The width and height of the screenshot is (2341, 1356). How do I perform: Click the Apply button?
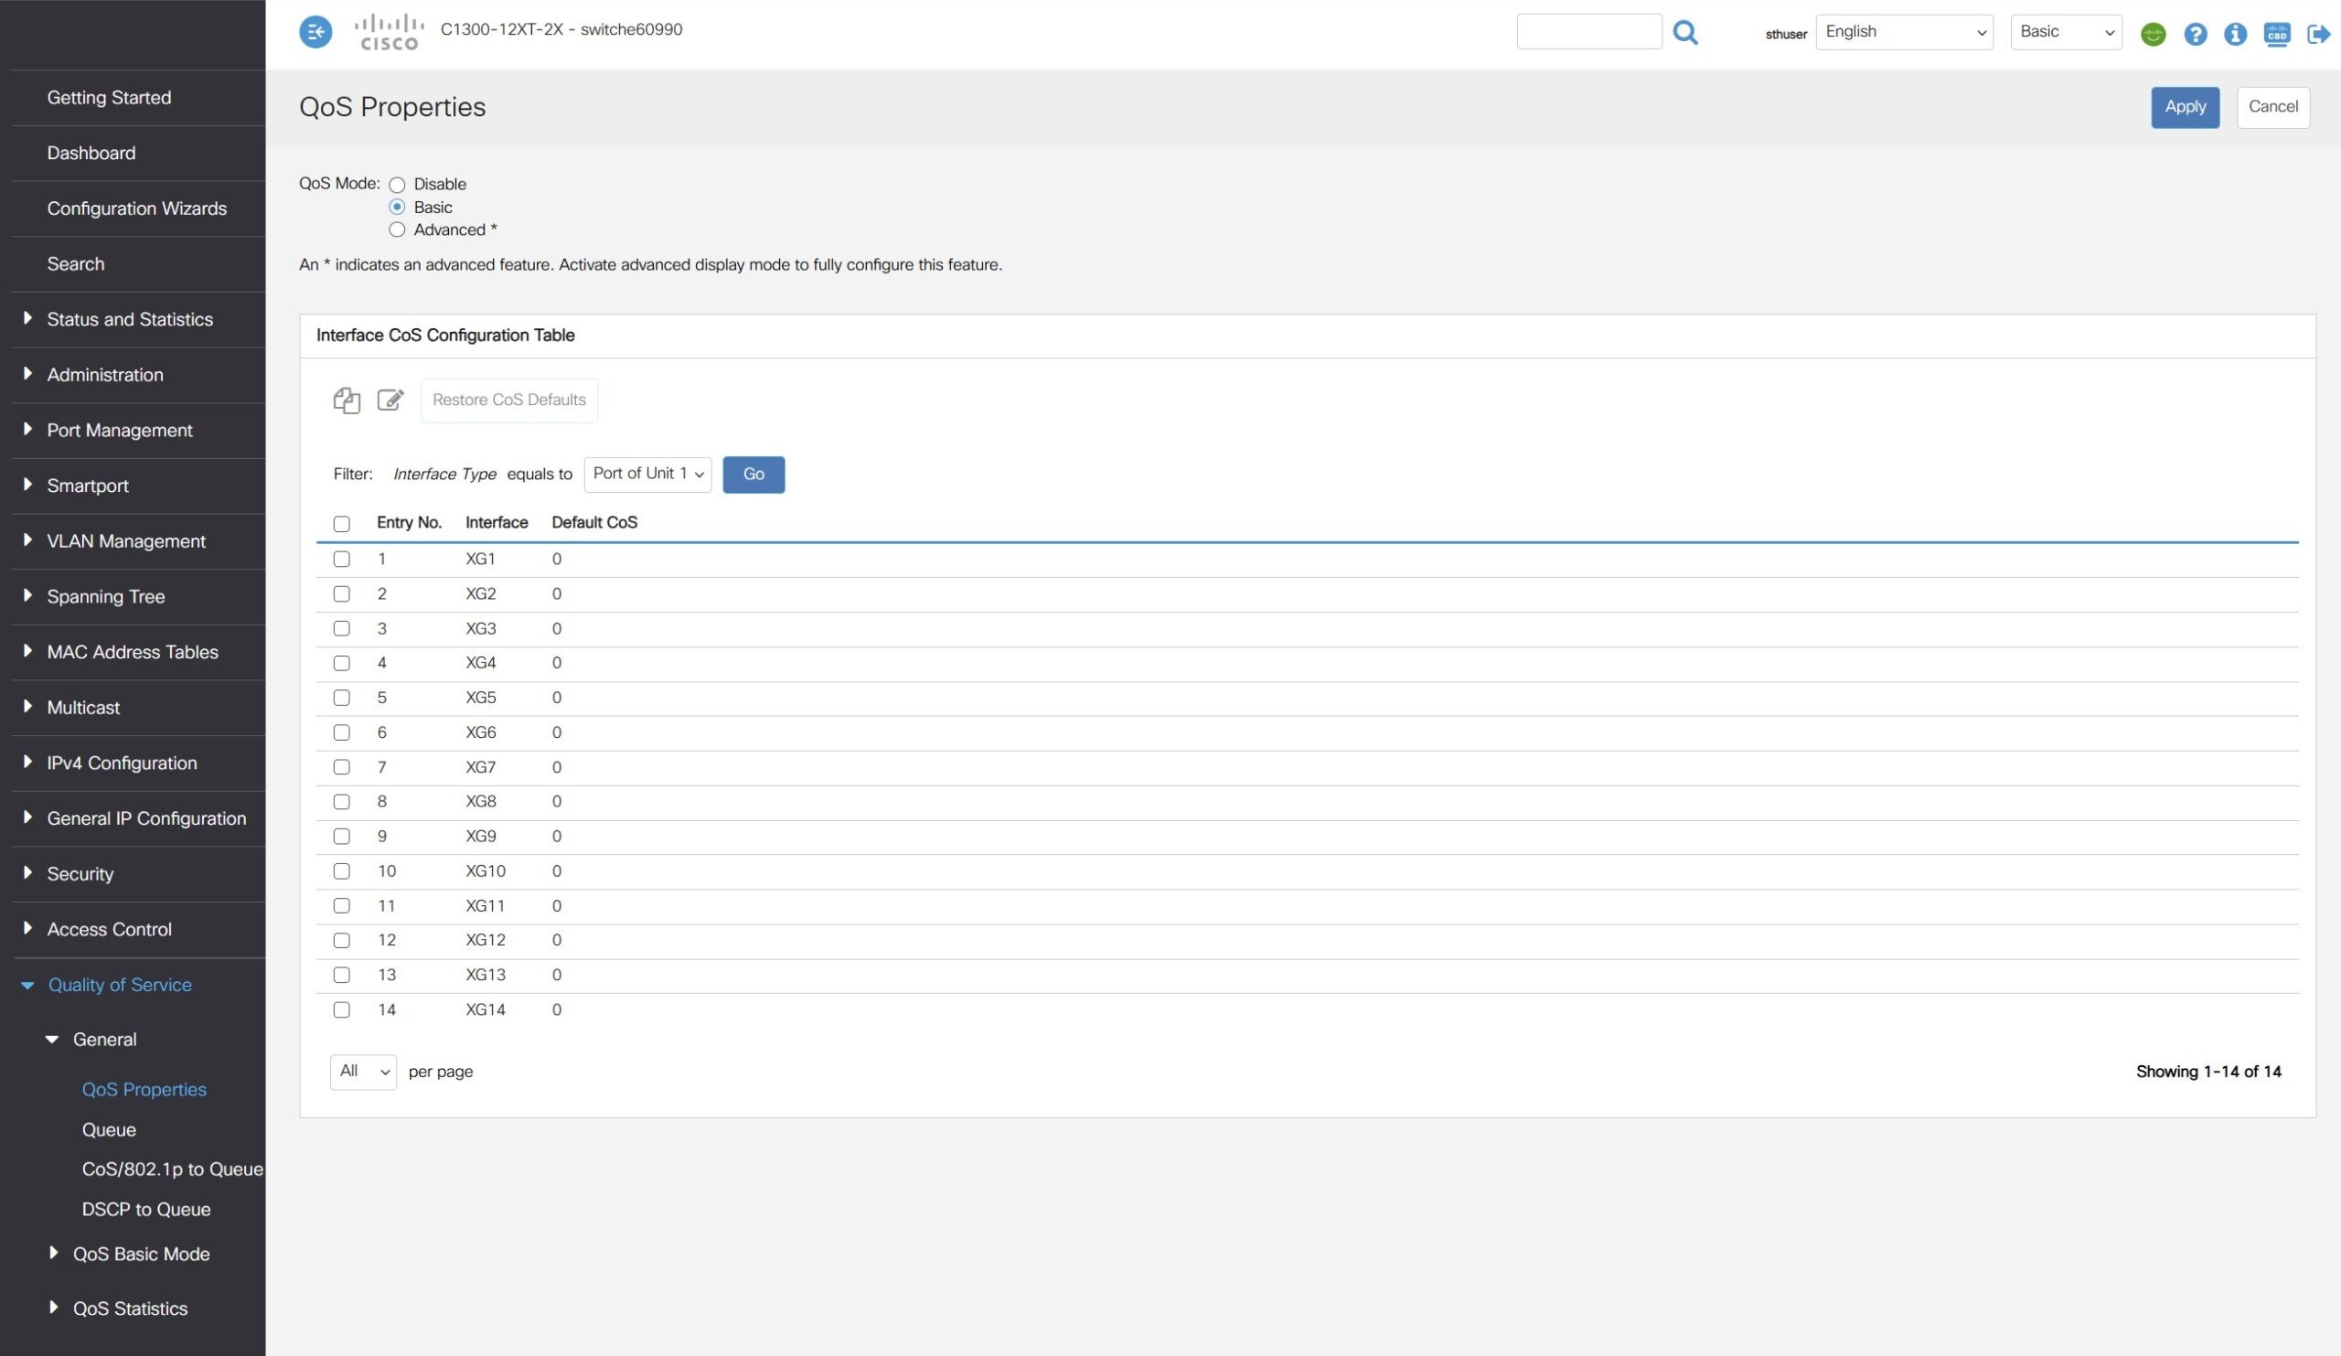click(x=2184, y=107)
